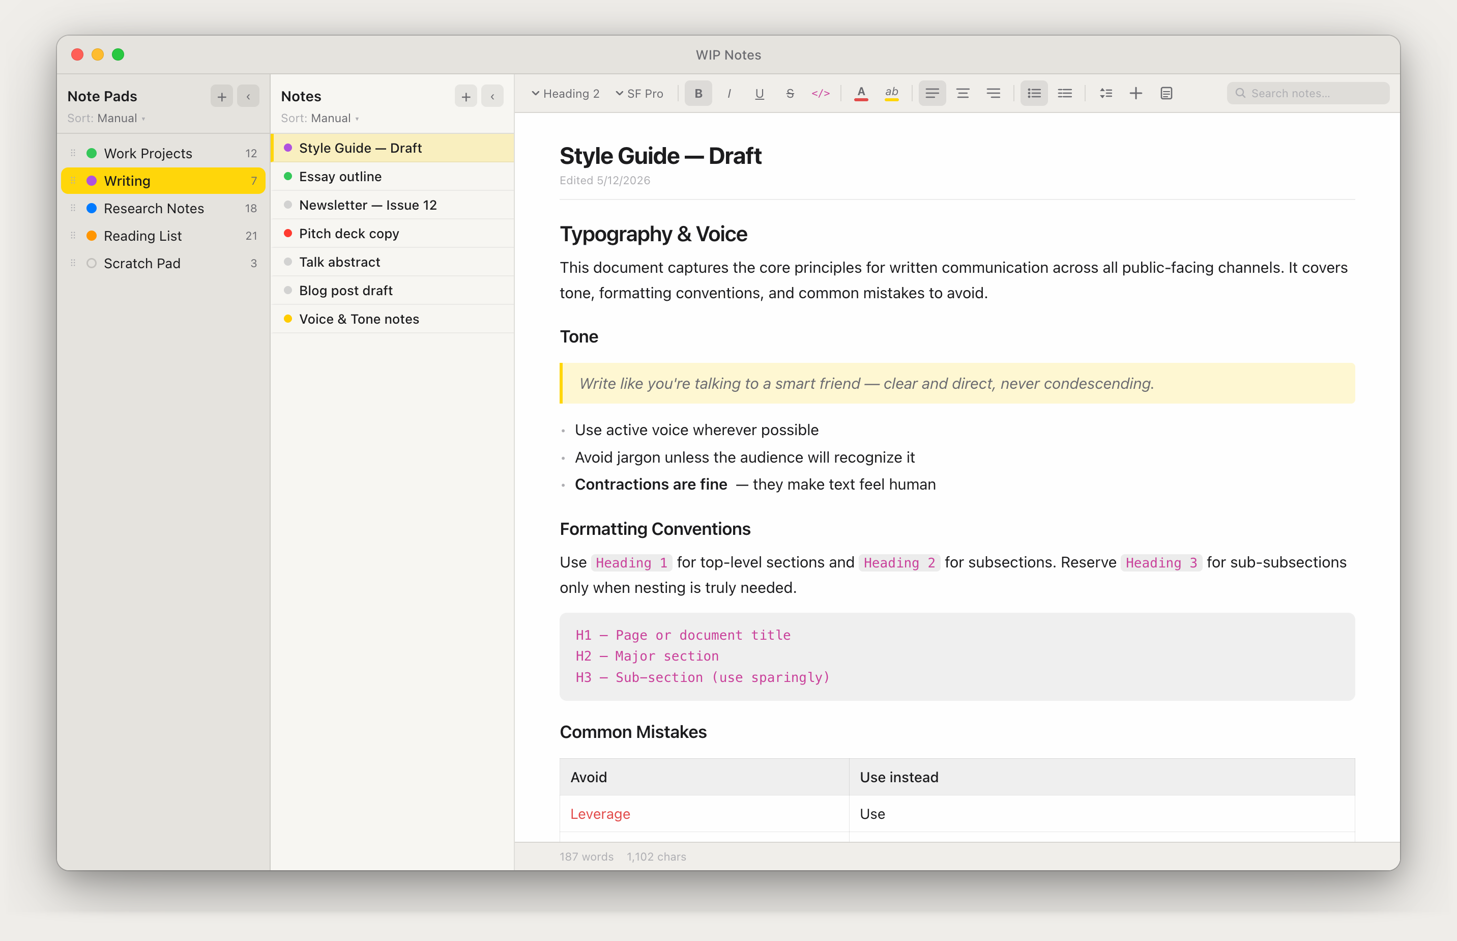
Task: Click the note page icon in toolbar
Action: [1167, 94]
